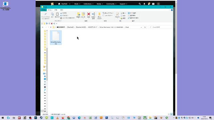Switch to the View (表示) ribbon tab
Image resolution: width=214 pixels, height=120 pixels.
click(x=62, y=10)
